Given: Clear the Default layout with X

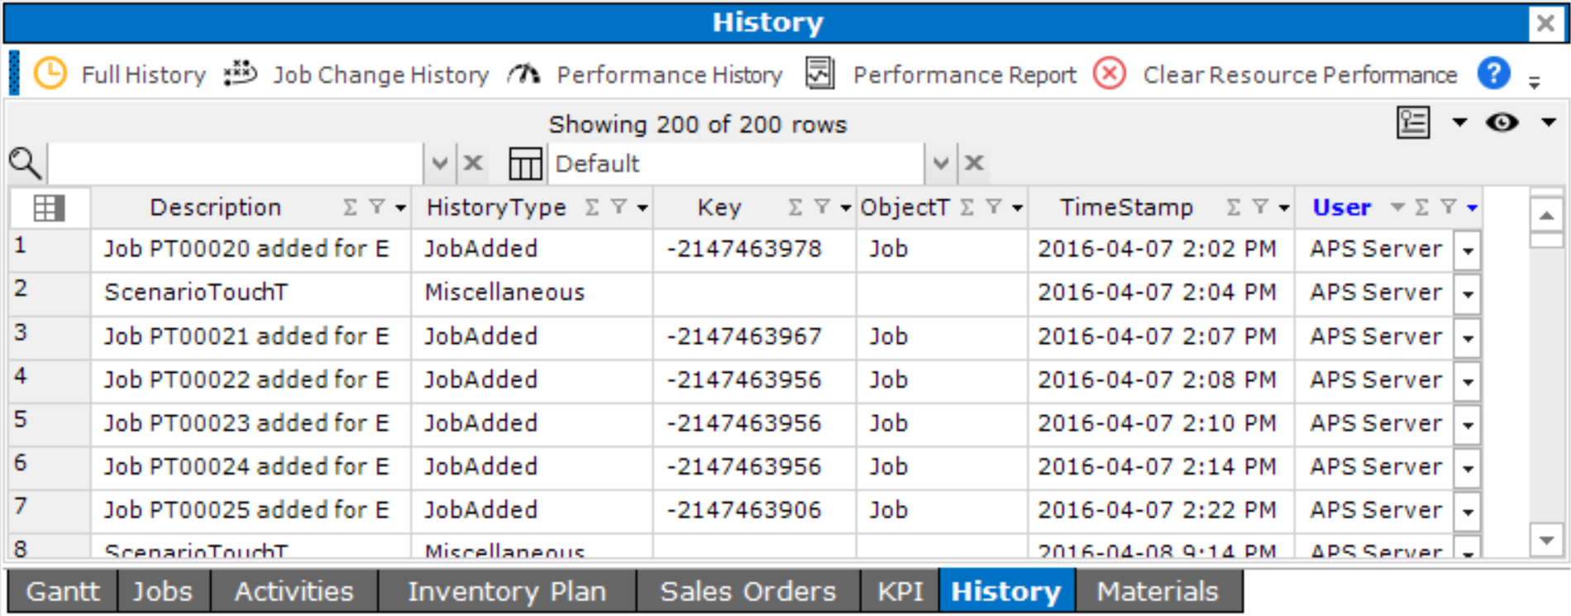Looking at the screenshot, I should tap(974, 163).
